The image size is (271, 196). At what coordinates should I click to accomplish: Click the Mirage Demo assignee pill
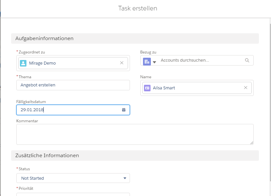(x=73, y=63)
